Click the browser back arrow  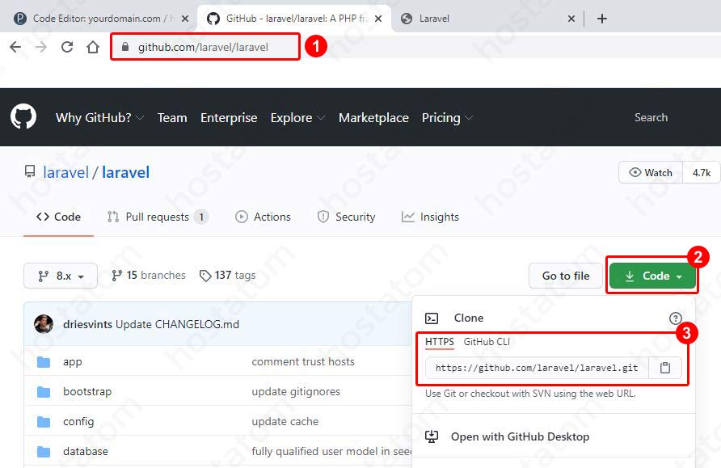pos(15,47)
